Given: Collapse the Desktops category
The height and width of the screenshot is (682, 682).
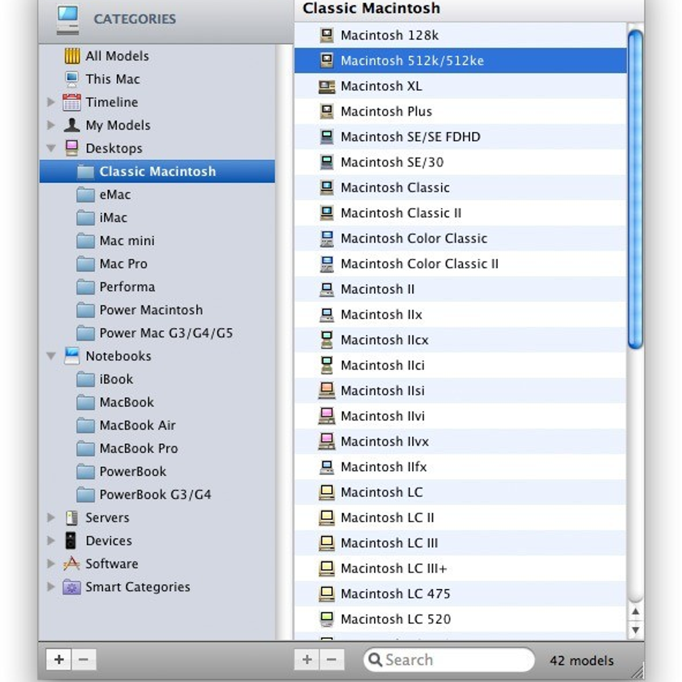Looking at the screenshot, I should [51, 148].
